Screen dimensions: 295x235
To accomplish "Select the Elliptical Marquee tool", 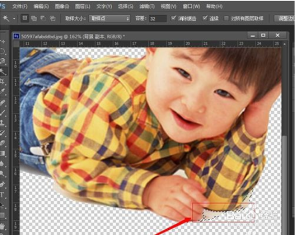I will (x=3, y=51).
